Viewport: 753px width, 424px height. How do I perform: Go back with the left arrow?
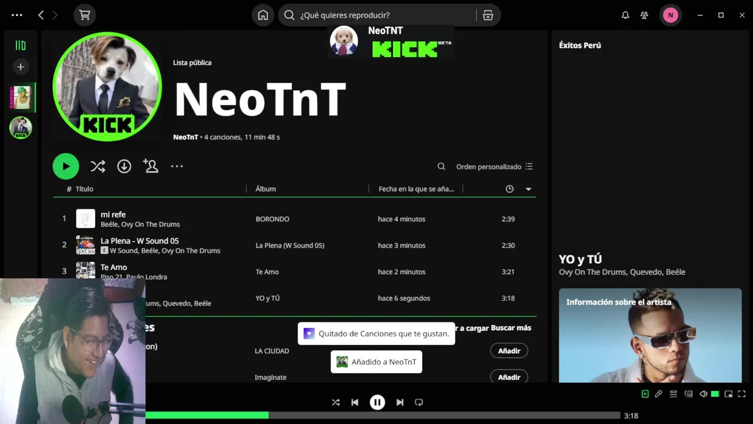(x=41, y=15)
